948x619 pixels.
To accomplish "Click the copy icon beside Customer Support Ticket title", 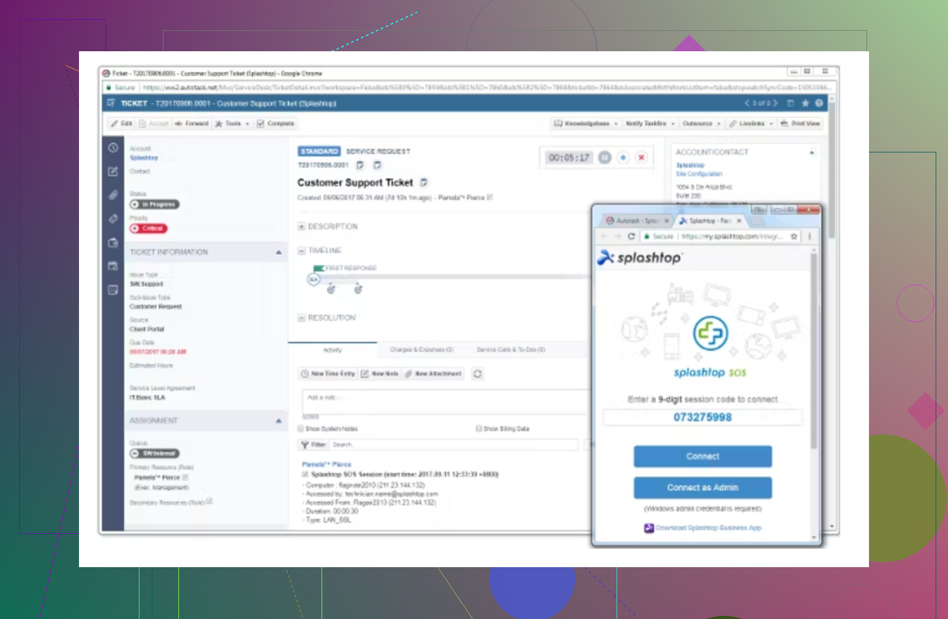I will [x=423, y=183].
